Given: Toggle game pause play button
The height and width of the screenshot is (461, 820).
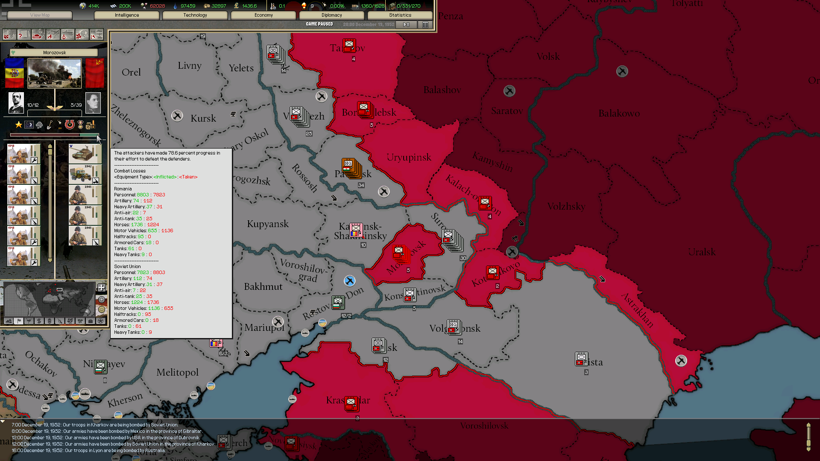Looking at the screenshot, I should 406,25.
